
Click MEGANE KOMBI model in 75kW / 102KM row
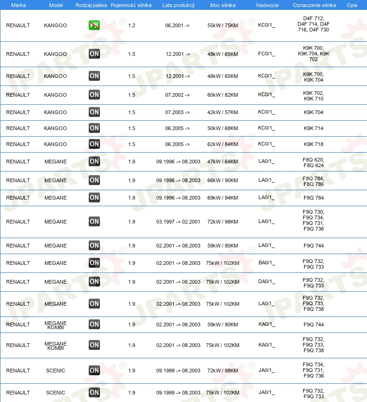(56, 346)
